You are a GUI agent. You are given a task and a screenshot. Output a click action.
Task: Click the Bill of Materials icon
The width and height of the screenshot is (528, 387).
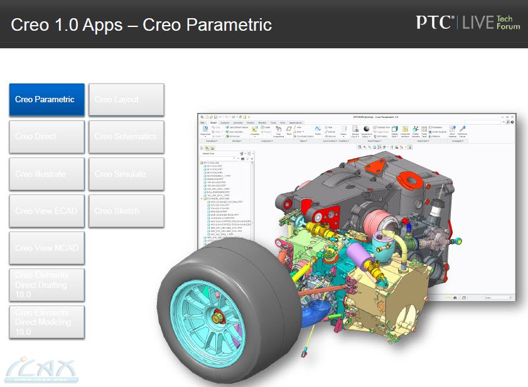tap(452, 129)
